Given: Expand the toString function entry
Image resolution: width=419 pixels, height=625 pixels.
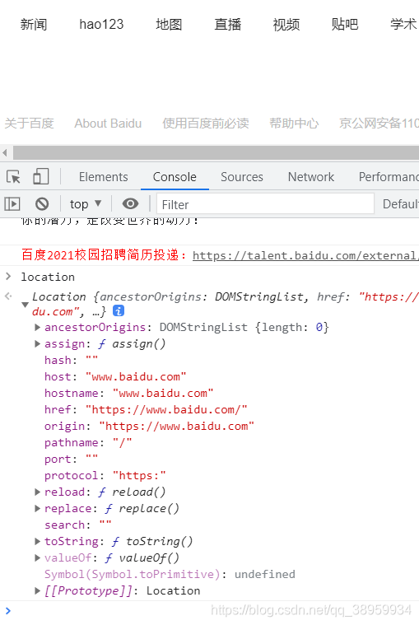Looking at the screenshot, I should coord(37,541).
